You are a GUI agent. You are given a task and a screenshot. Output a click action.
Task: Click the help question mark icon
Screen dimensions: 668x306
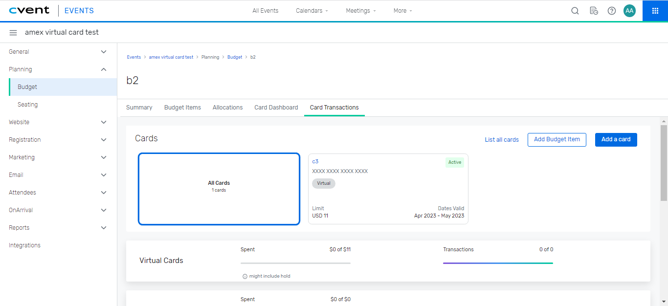click(611, 10)
